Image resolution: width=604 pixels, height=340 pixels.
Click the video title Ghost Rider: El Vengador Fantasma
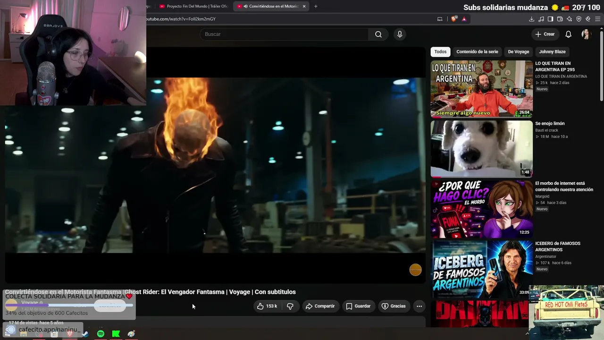point(151,292)
